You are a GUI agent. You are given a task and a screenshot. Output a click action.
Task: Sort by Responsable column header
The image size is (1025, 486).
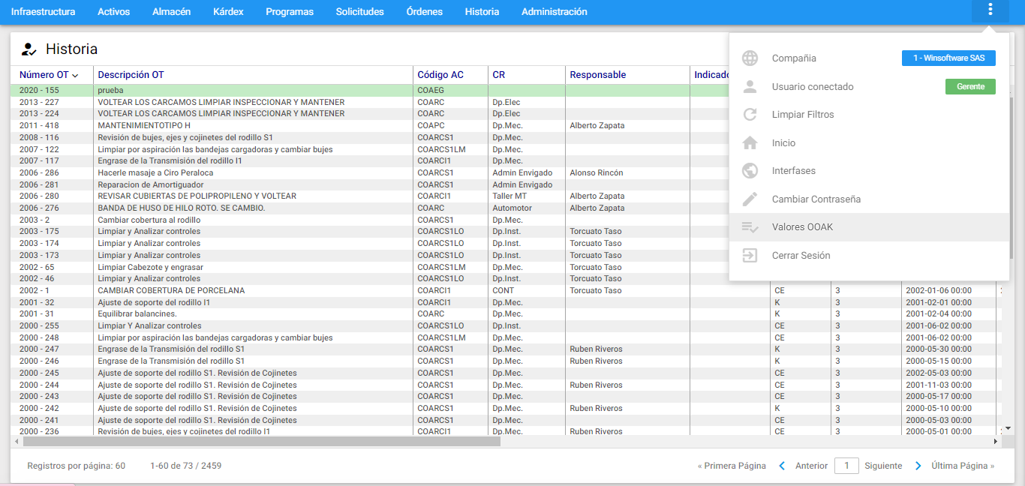pos(598,75)
